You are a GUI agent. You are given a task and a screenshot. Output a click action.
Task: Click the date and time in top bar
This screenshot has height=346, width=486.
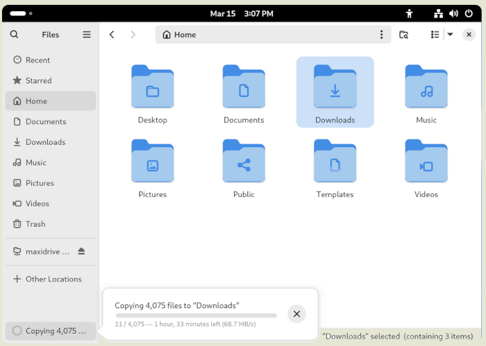coord(242,13)
